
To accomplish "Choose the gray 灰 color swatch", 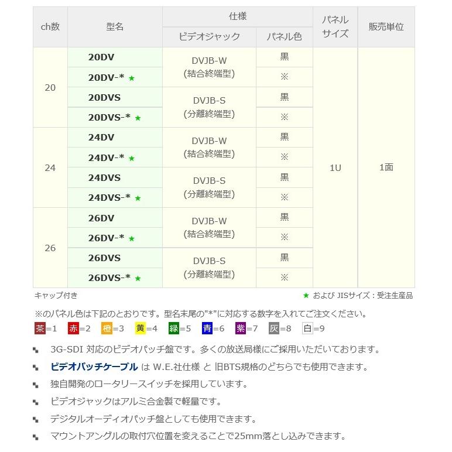I will (274, 328).
